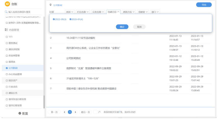
Task: Click the 2023-01-12 15:12:48 created time
Action: 175,58
